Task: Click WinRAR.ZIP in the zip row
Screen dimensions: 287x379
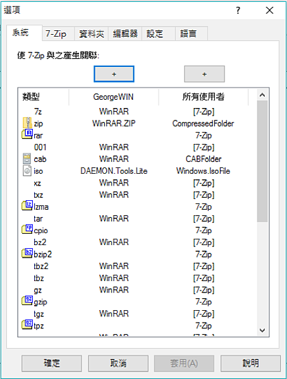Action: 114,124
